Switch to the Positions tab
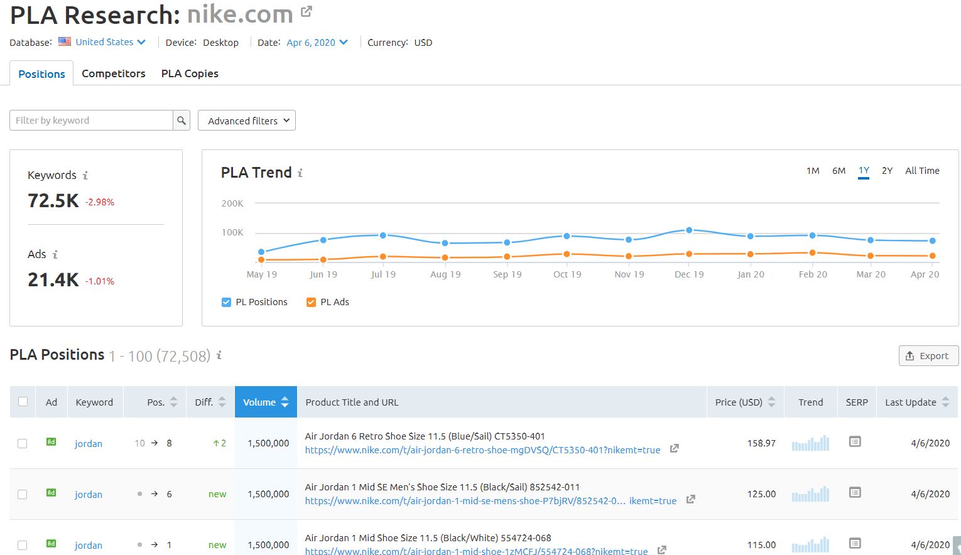 [41, 73]
